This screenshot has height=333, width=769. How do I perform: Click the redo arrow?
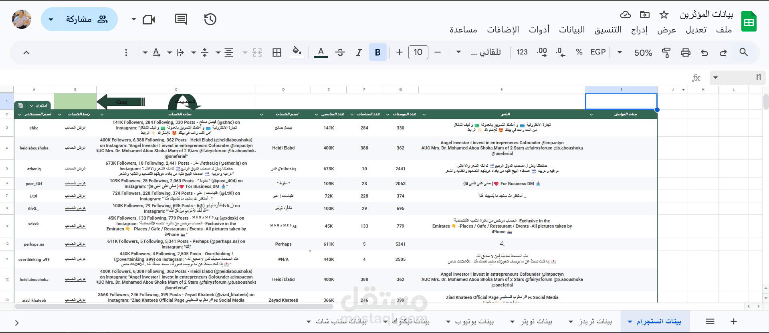[x=723, y=52]
